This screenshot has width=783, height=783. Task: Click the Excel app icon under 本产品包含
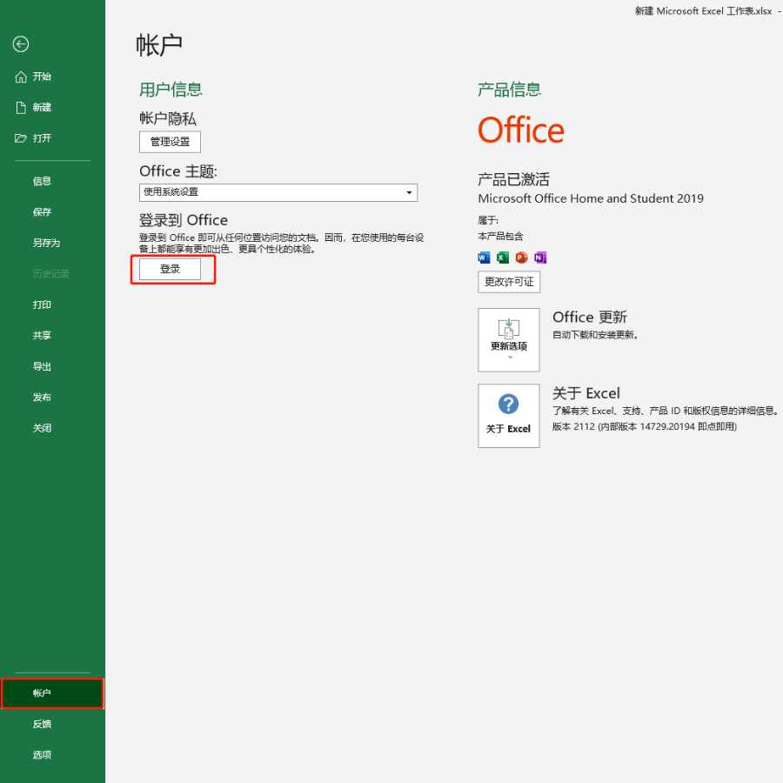tap(503, 258)
